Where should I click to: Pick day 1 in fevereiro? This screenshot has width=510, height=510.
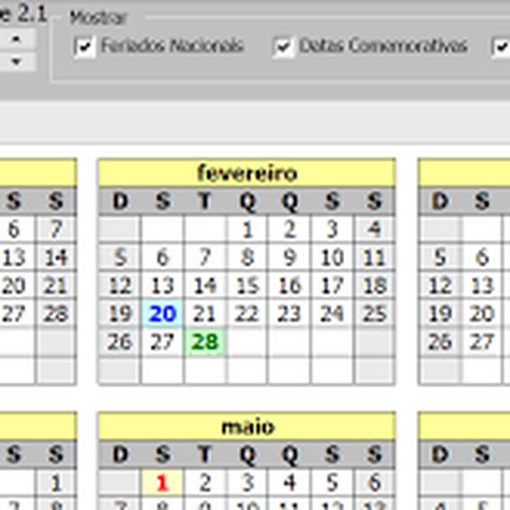click(247, 229)
